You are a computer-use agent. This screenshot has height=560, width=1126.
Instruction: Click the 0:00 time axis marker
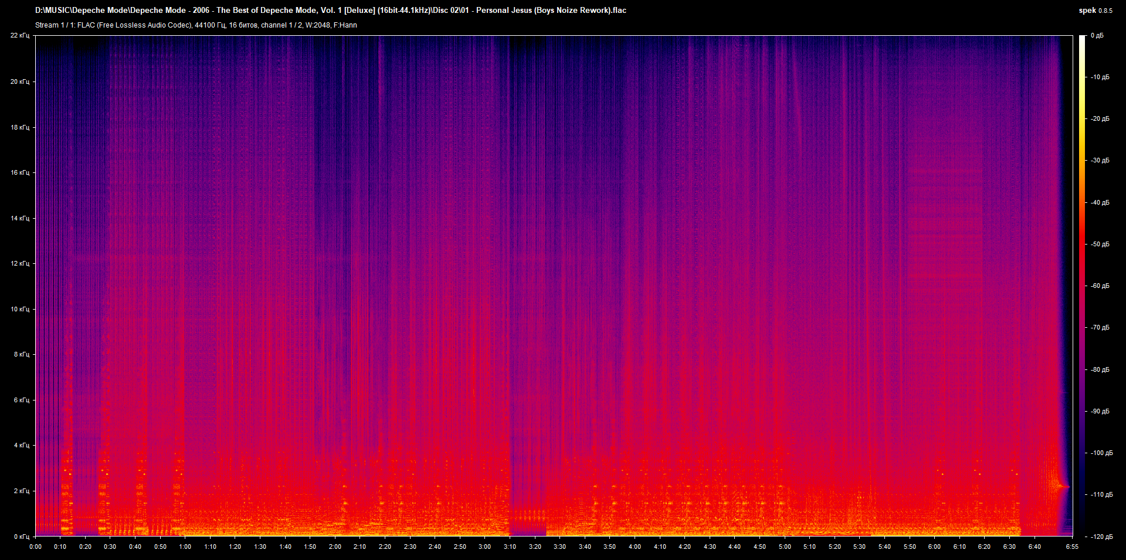pyautogui.click(x=35, y=547)
